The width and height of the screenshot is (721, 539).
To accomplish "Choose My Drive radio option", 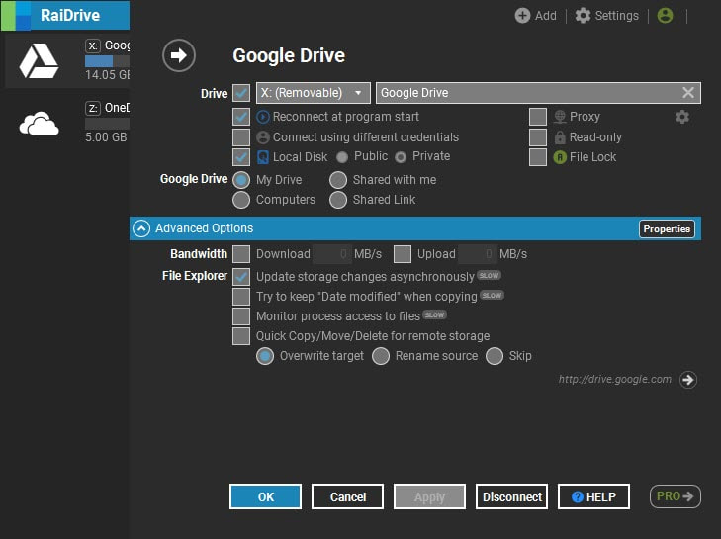I will (x=241, y=180).
